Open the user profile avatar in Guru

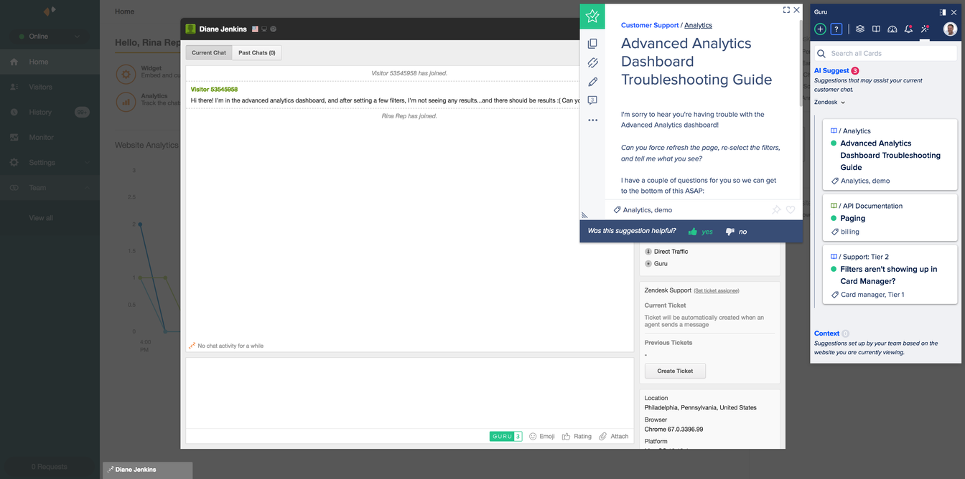pyautogui.click(x=950, y=29)
